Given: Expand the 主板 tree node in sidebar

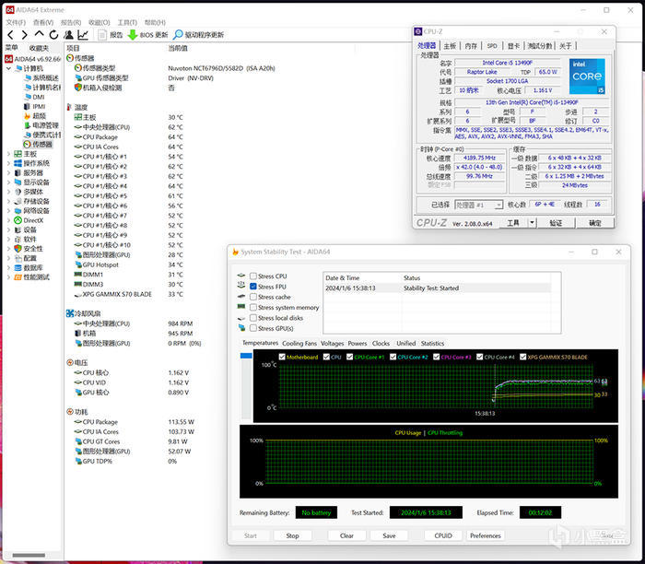Looking at the screenshot, I should 8,154.
